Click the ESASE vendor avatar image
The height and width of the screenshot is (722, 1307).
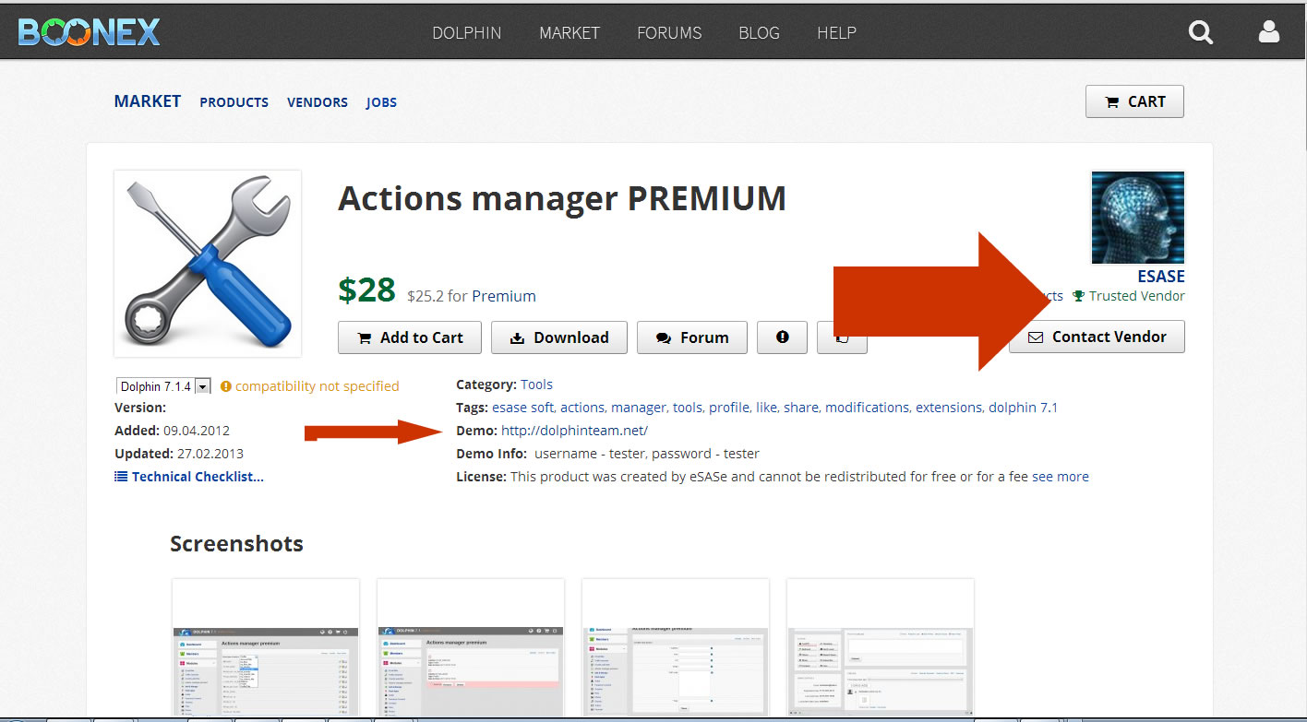1137,218
